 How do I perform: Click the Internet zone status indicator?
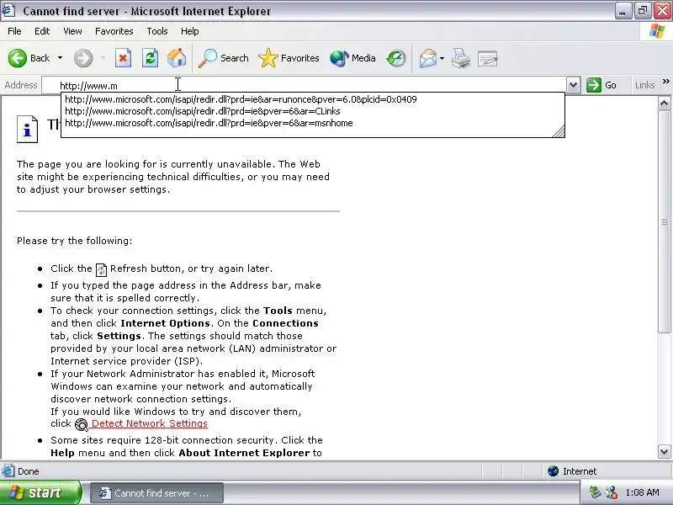click(572, 471)
